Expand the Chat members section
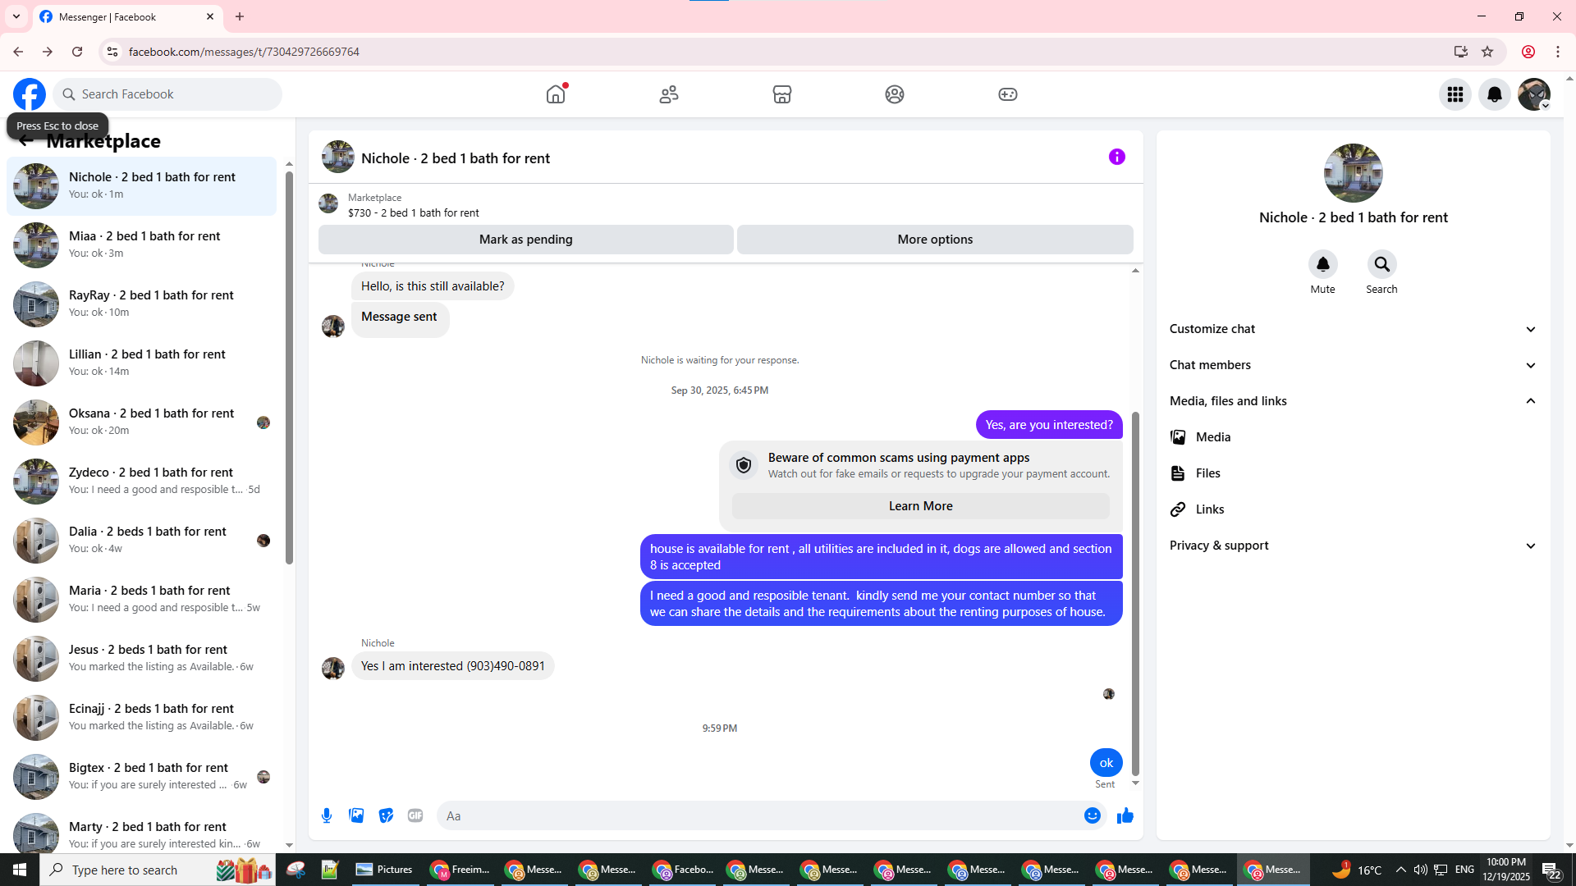1576x886 pixels. 1353,365
